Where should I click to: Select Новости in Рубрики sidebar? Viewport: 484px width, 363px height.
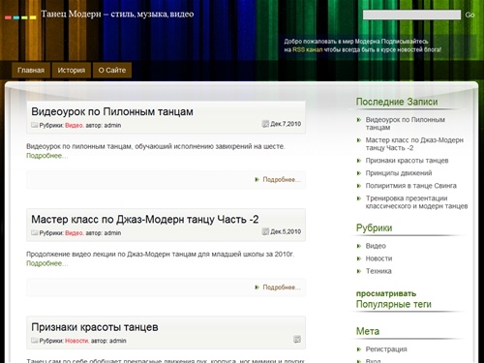tap(378, 258)
